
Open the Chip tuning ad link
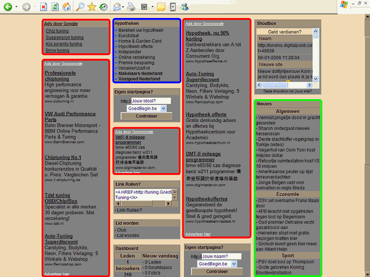57,31
